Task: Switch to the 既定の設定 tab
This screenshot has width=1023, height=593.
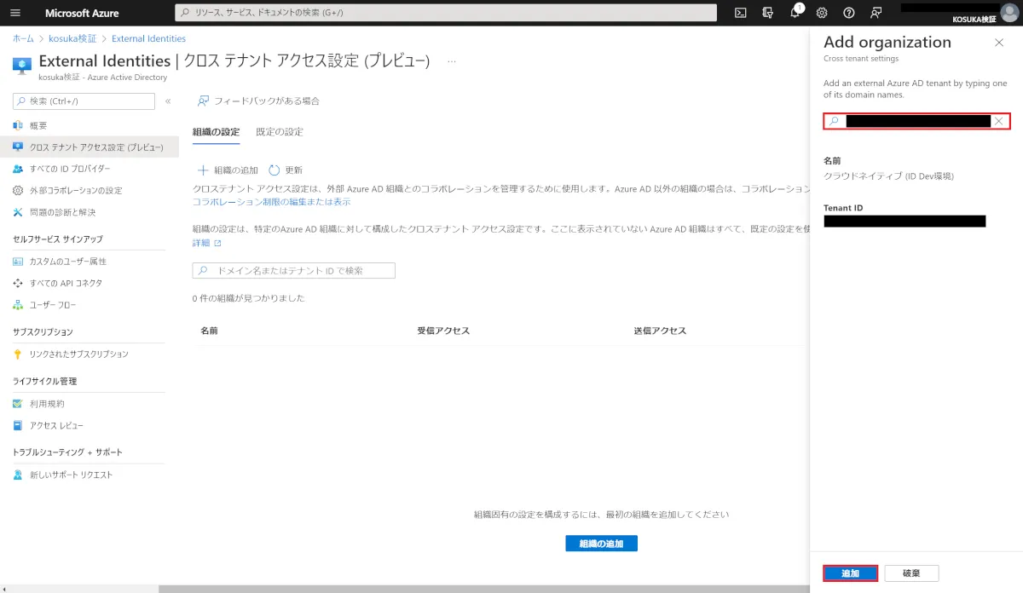Action: point(280,132)
